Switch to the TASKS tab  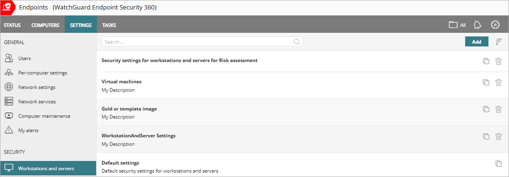point(109,25)
